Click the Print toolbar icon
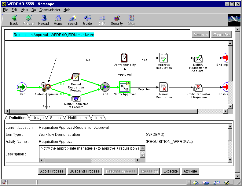Screen dimensions: 242x186 tap(102, 20)
